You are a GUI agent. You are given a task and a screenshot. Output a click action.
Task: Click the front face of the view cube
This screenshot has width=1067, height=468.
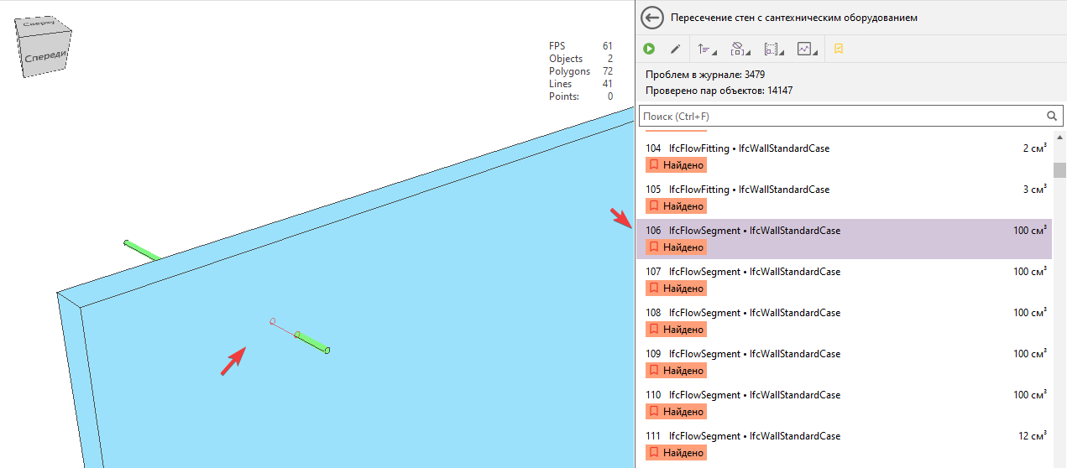click(x=44, y=59)
